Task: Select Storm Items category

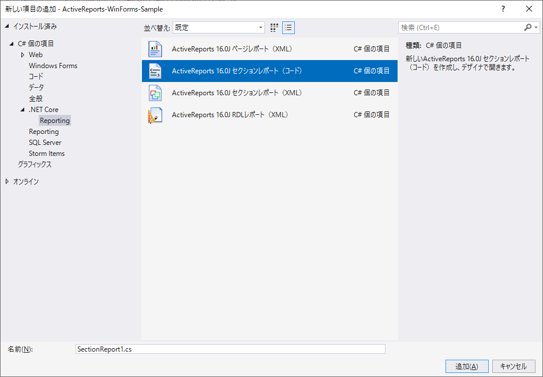Action: [47, 154]
